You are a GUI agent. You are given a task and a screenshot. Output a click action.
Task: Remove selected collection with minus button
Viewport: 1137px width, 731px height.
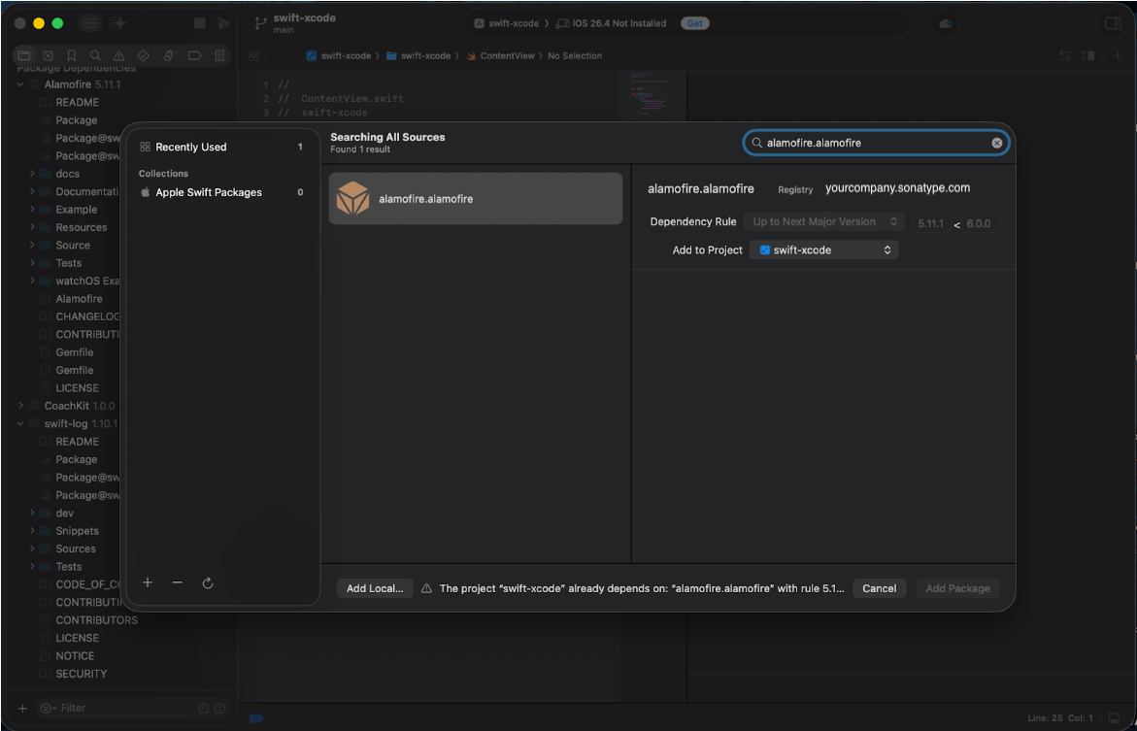[x=177, y=582]
